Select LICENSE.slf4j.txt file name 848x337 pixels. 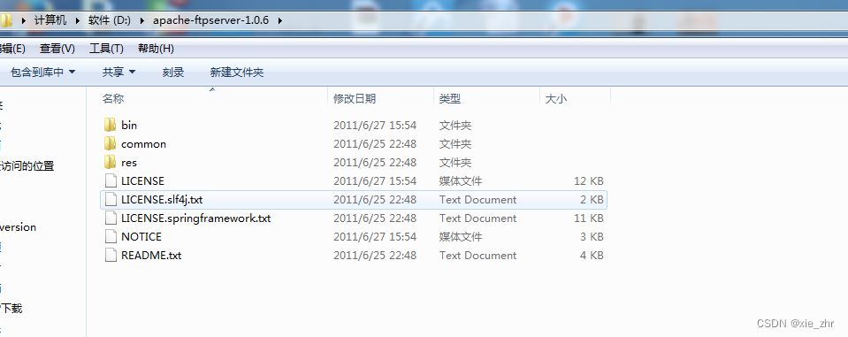coord(162,200)
